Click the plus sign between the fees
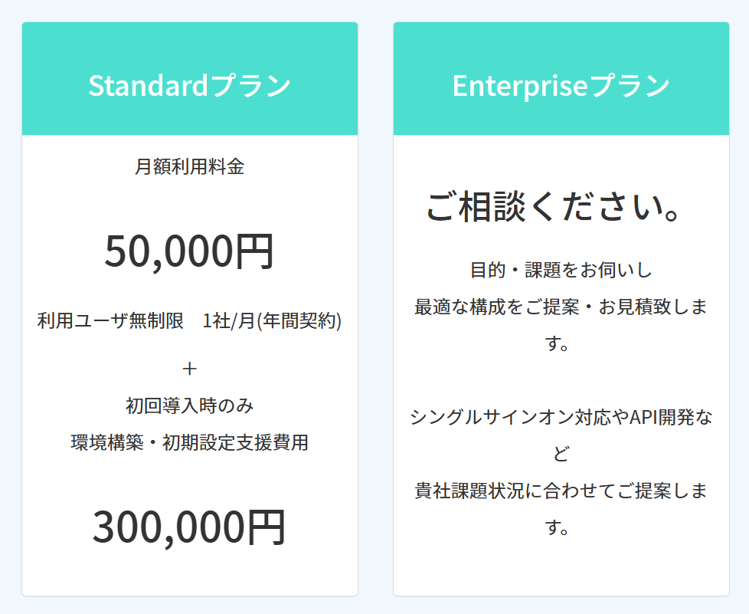The height and width of the screenshot is (614, 749). (190, 369)
